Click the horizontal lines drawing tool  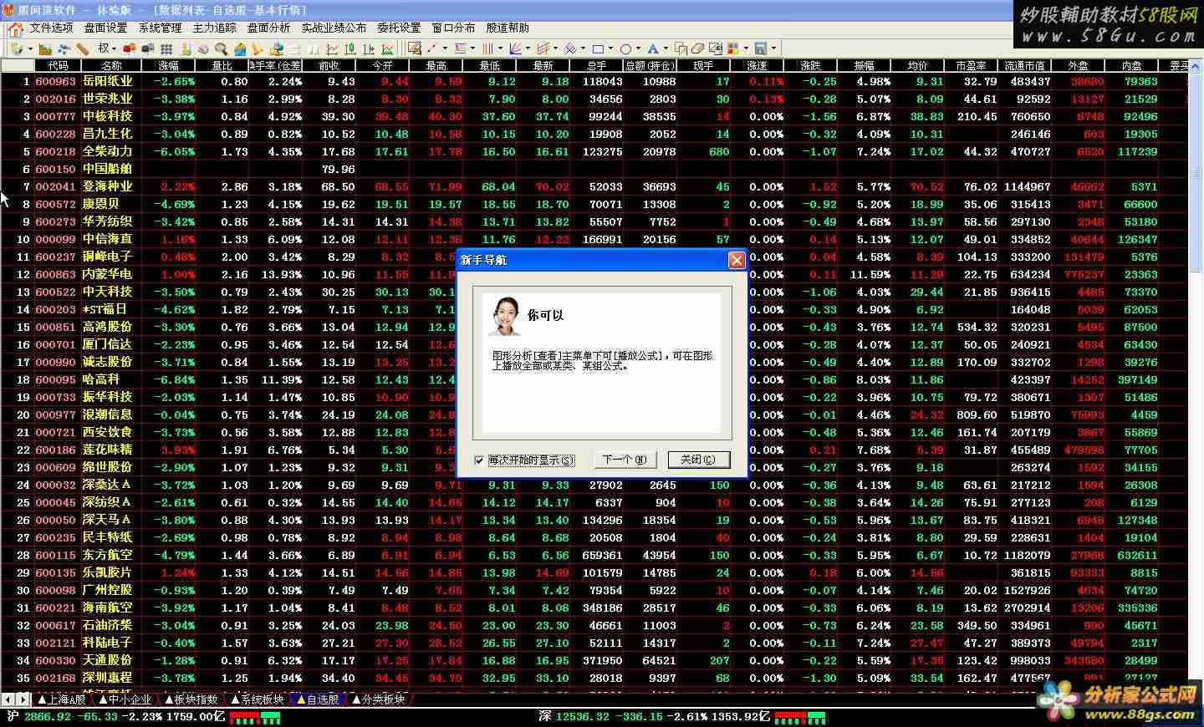tap(461, 48)
